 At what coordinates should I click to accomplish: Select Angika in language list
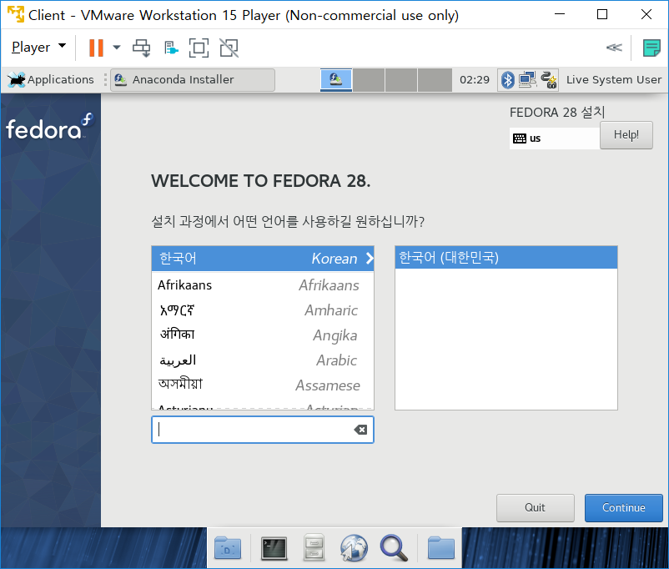pos(263,335)
